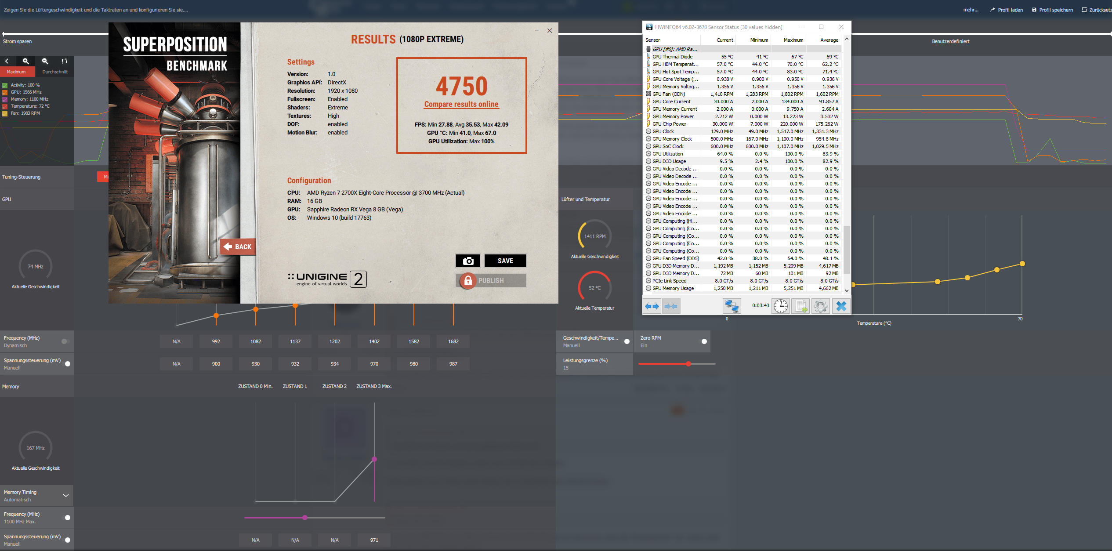The width and height of the screenshot is (1112, 551).
Task: Click HWiNFO logging start sheet icon
Action: [800, 306]
